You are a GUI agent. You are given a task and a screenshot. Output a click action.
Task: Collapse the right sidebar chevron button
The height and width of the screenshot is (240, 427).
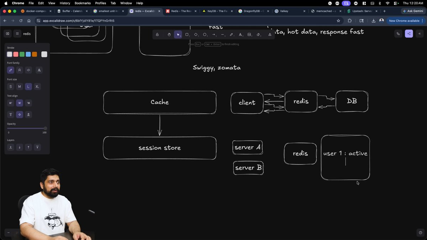click(x=419, y=34)
